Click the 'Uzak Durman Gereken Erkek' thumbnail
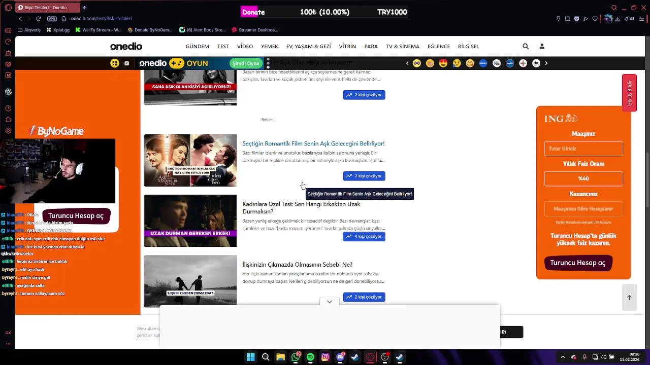 [190, 221]
